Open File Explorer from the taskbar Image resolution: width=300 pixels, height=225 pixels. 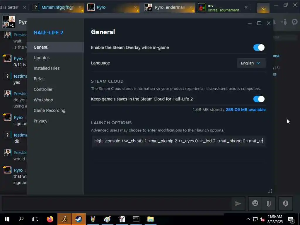150,219
